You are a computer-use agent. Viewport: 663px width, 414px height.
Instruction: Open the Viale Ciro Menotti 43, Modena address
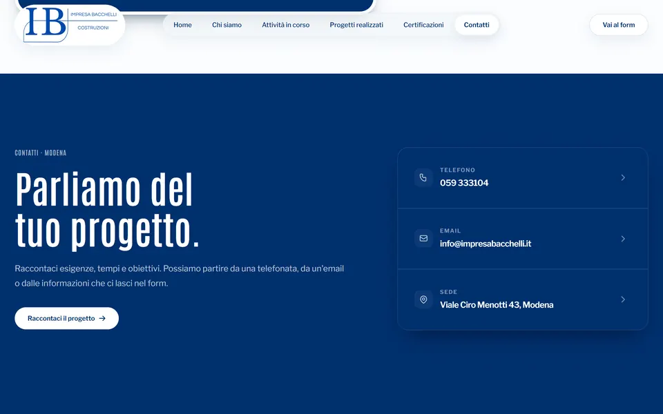tap(497, 305)
